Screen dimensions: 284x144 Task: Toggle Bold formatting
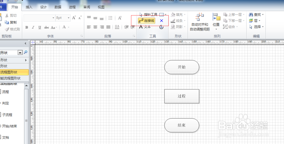(x=27, y=27)
